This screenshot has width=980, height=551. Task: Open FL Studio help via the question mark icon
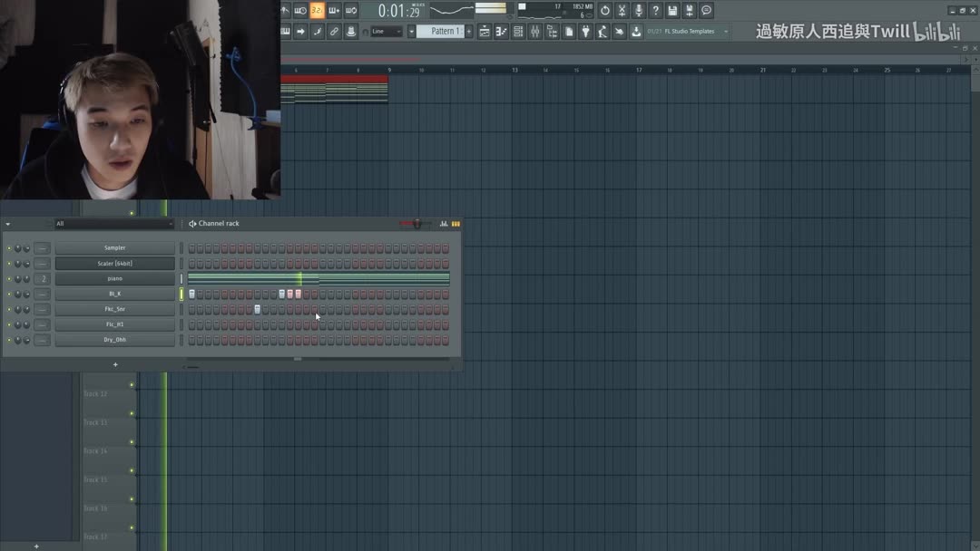tap(656, 10)
